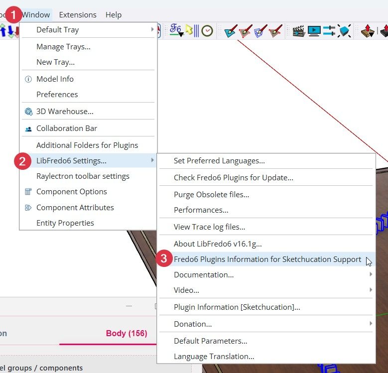The image size is (388, 373).
Task: Expand the Donation submenu arrow
Action: pos(371,323)
